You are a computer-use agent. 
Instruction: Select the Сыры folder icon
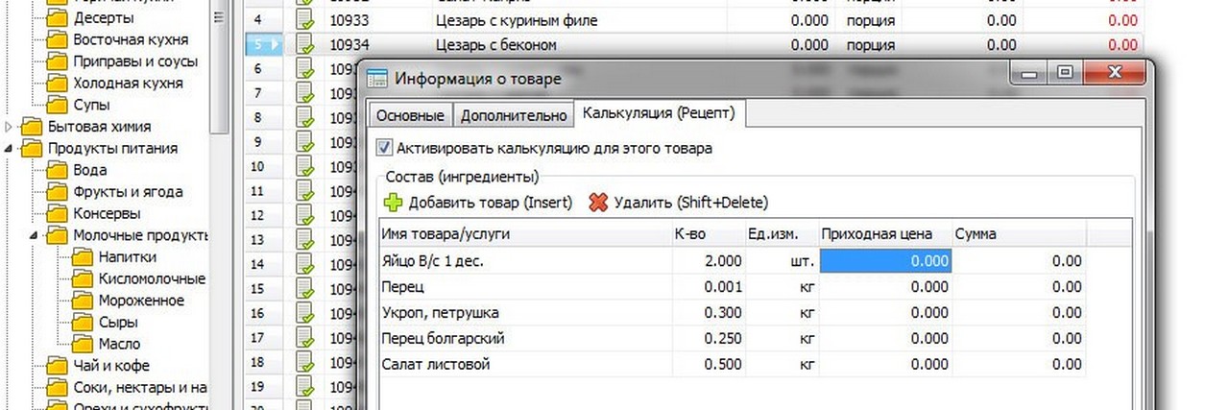[84, 323]
